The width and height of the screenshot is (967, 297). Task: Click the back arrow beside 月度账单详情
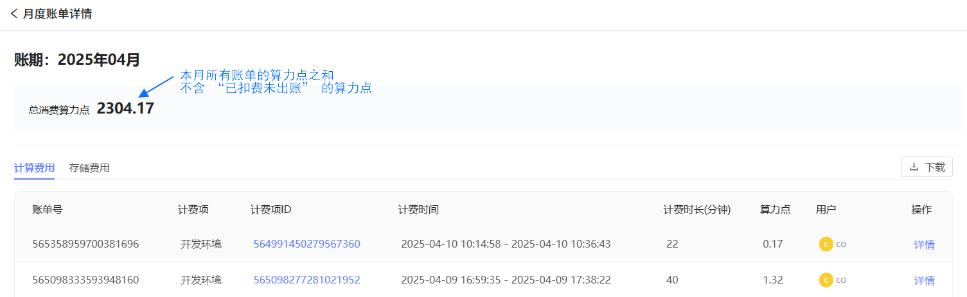pos(14,14)
